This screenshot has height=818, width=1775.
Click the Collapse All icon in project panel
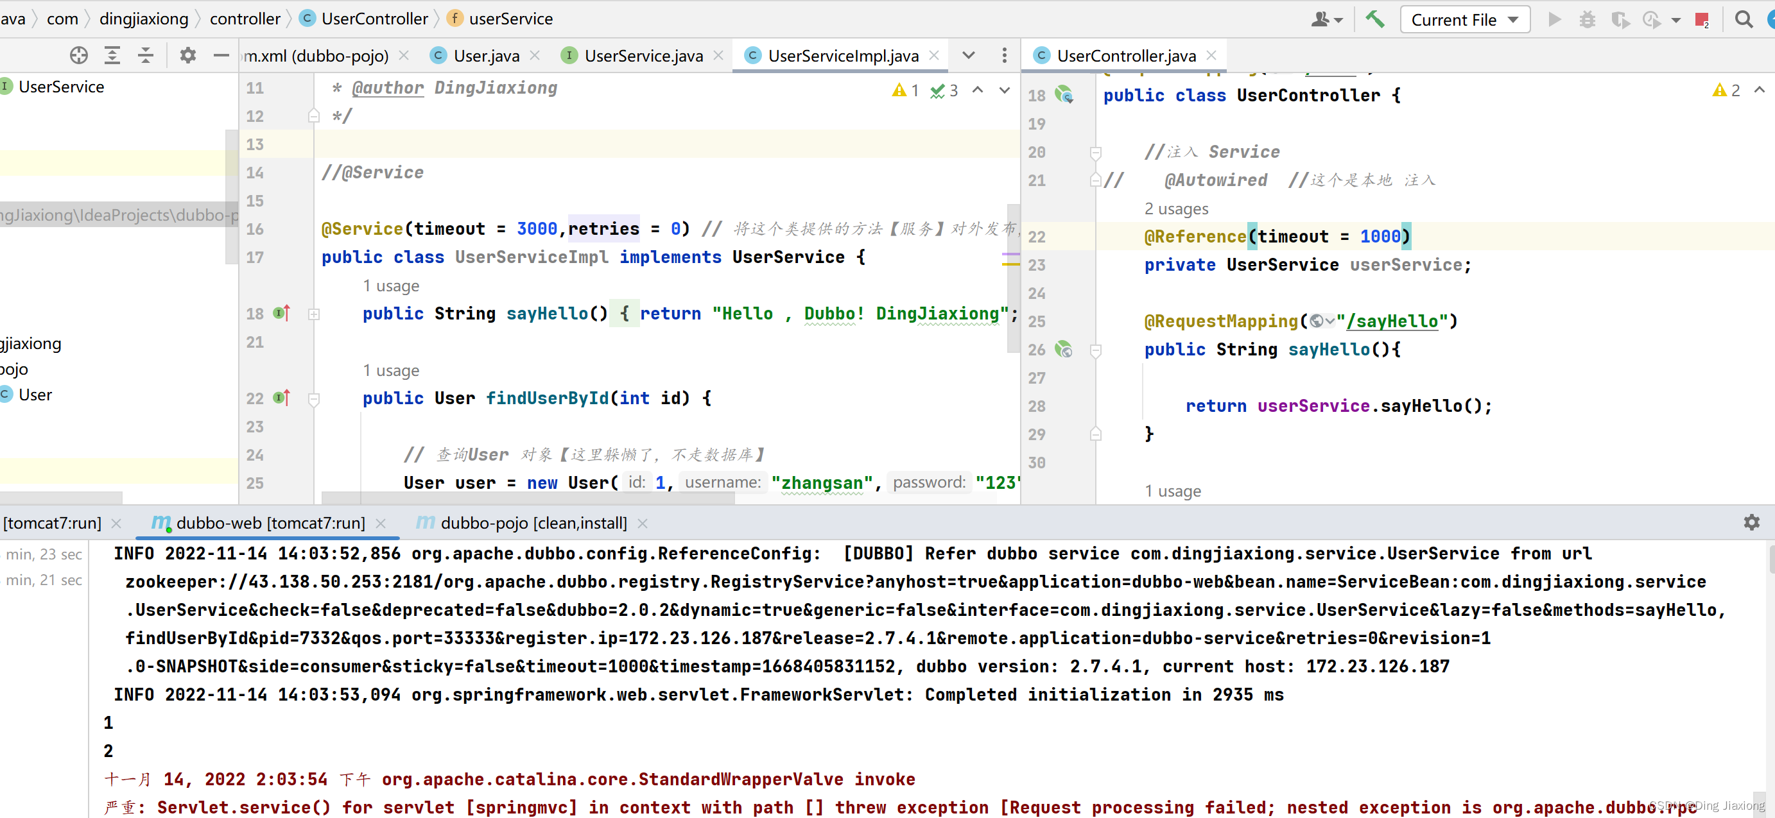pos(145,55)
